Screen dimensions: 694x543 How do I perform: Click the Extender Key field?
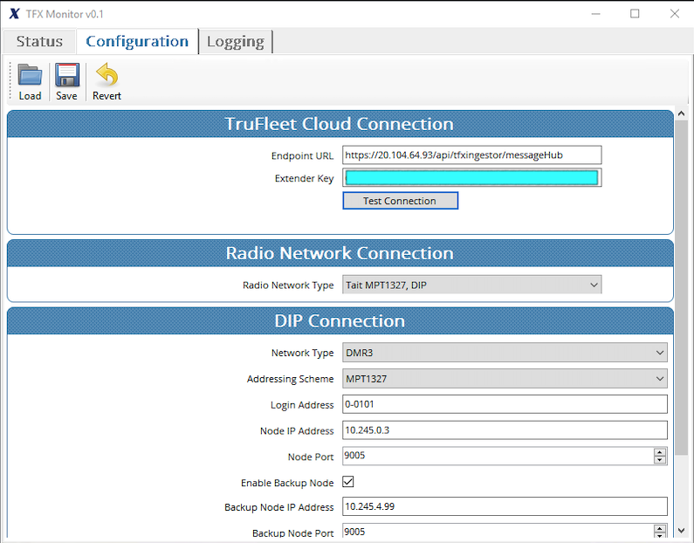point(471,177)
